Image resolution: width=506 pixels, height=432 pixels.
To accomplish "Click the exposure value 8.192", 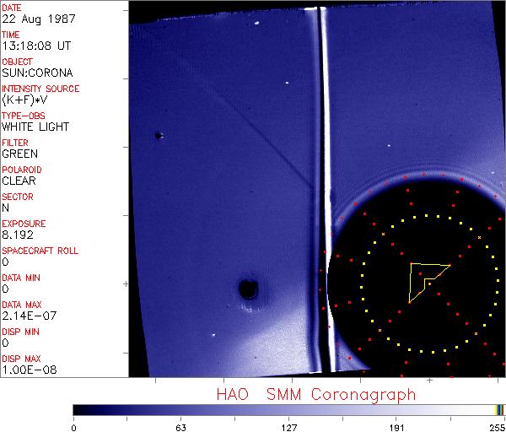I will pyautogui.click(x=17, y=235).
